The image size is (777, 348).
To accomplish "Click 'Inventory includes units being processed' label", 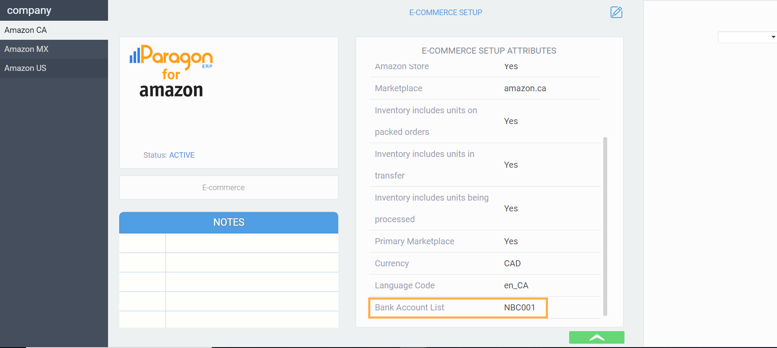I will (x=431, y=208).
